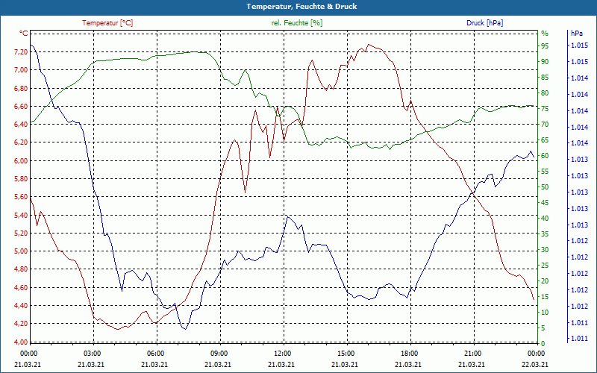The image size is (597, 373).
Task: Click the chart title 'Temperatur, Feuchte & Druck'
Action: pos(301,7)
